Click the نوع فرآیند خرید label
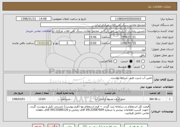Viewport: 180px width, 127px height. pos(164,67)
